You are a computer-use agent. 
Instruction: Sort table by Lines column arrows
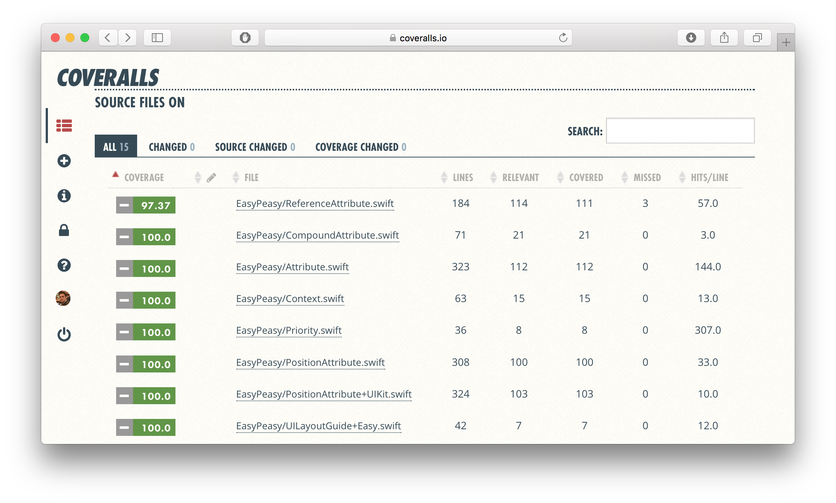tap(444, 178)
